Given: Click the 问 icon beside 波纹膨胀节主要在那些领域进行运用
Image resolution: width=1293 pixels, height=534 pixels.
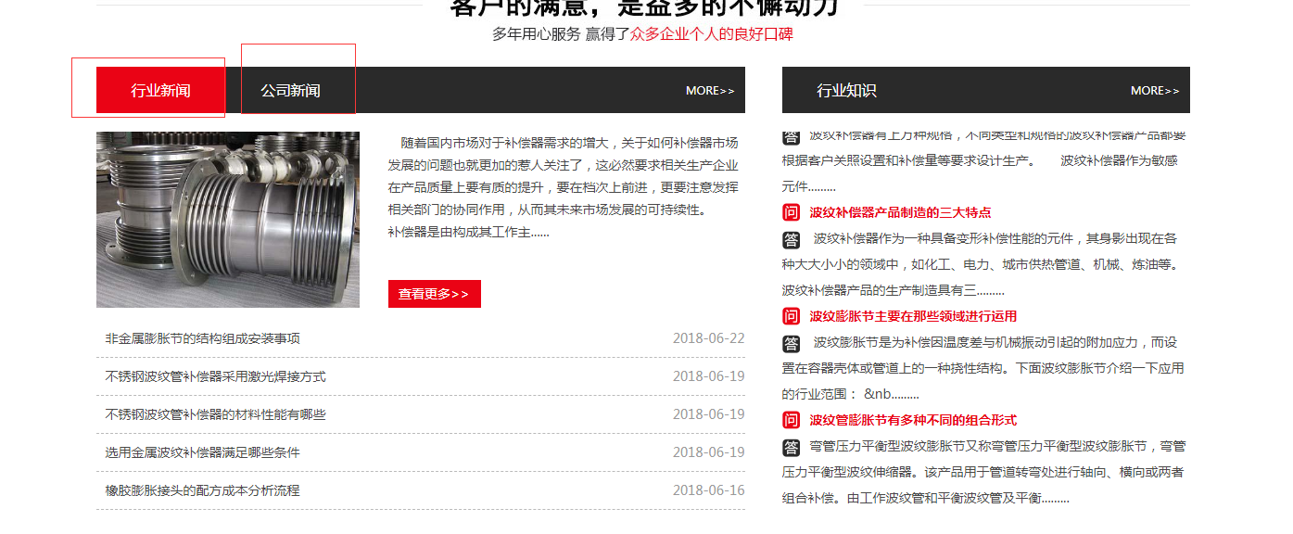Looking at the screenshot, I should pyautogui.click(x=791, y=316).
